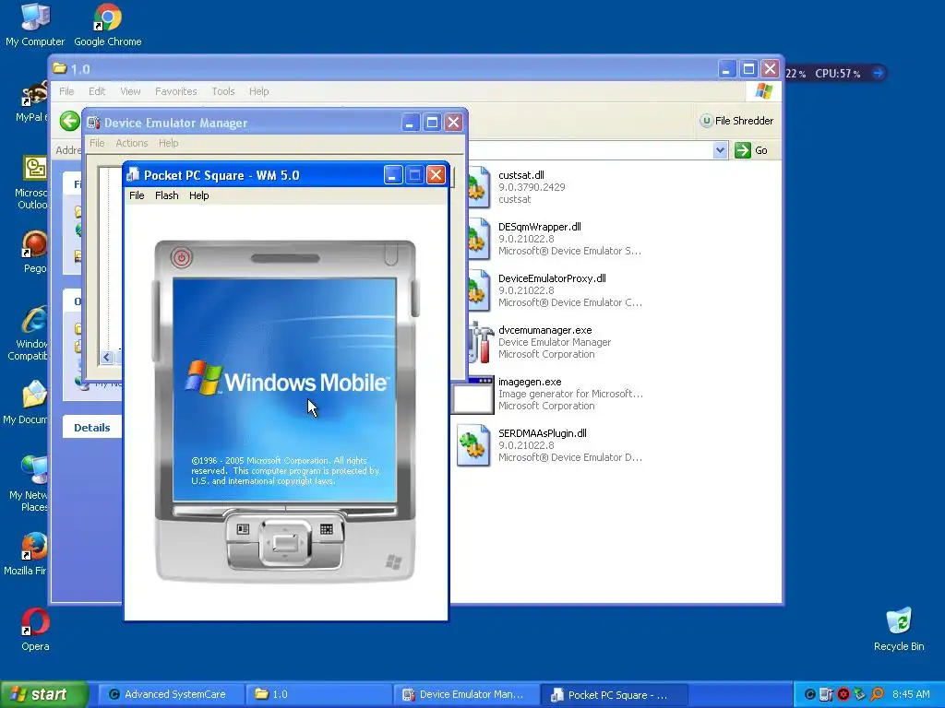The width and height of the screenshot is (945, 708).
Task: Click the red gear tray icon
Action: 843,695
